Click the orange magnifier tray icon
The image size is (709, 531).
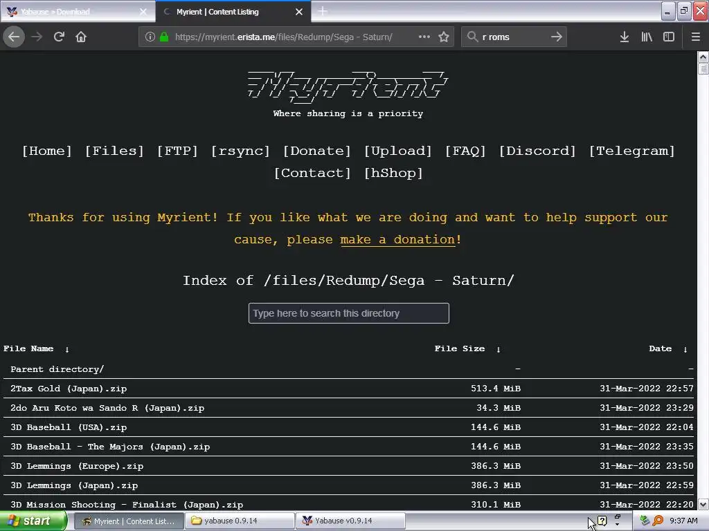[658, 521]
